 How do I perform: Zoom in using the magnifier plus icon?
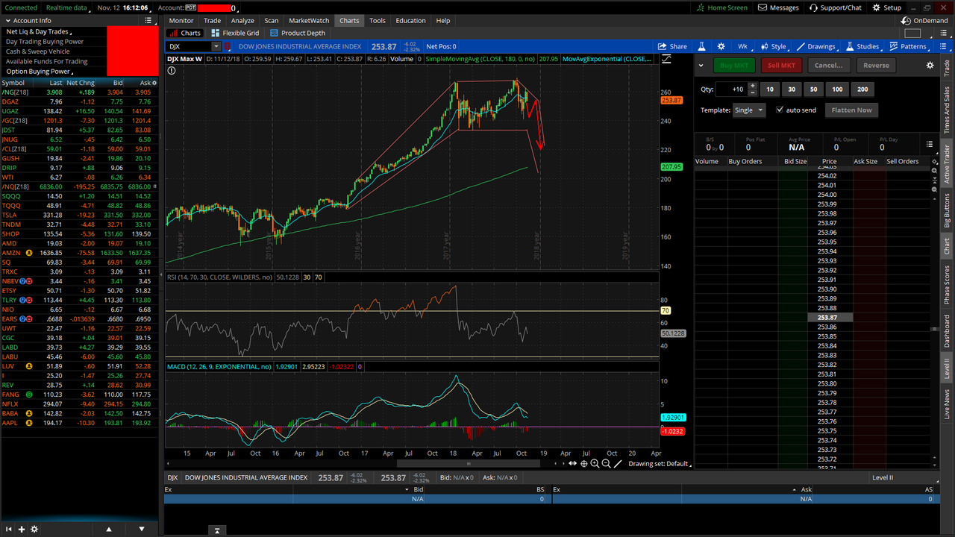595,464
